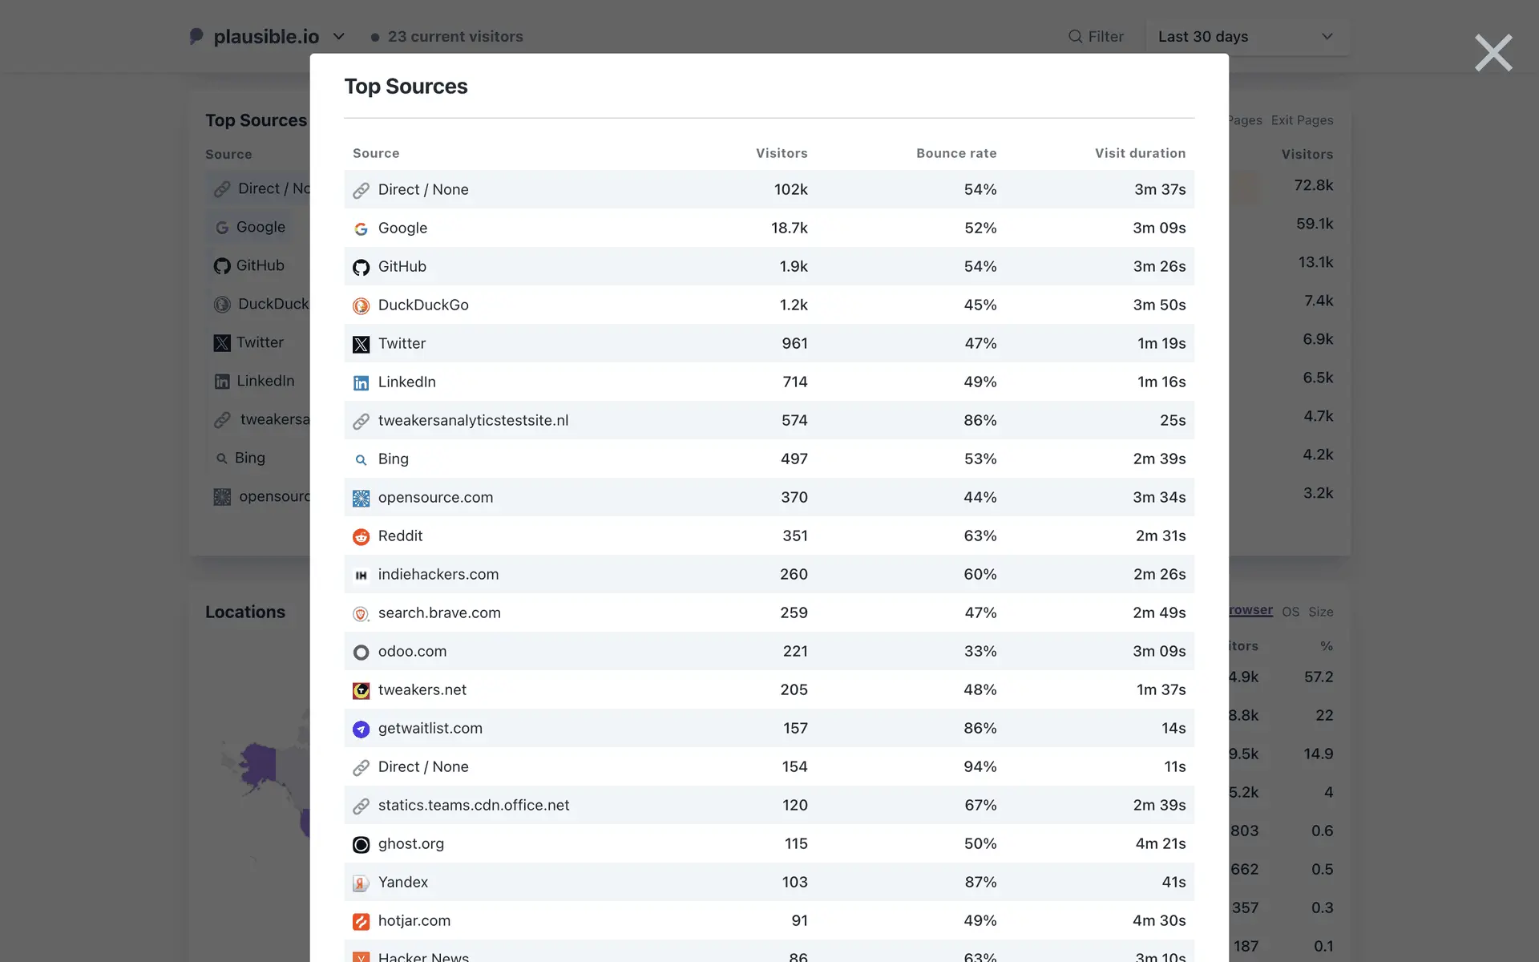Viewport: 1539px width, 962px height.
Task: Switch to the Size tab
Action: 1320,612
